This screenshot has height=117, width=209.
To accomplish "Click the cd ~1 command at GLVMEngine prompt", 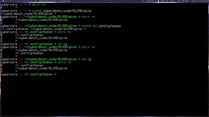I will click(87, 59).
